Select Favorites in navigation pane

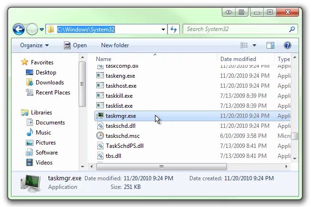(x=42, y=62)
